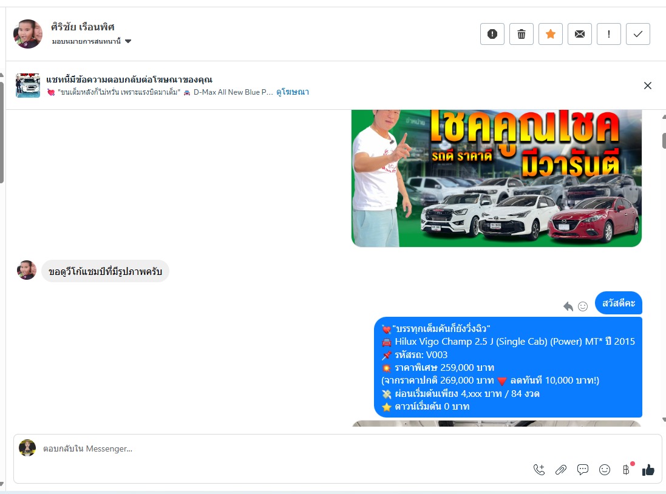The image size is (666, 494).
Task: Click the chat vertical scrollbar thumb
Action: [x=664, y=141]
